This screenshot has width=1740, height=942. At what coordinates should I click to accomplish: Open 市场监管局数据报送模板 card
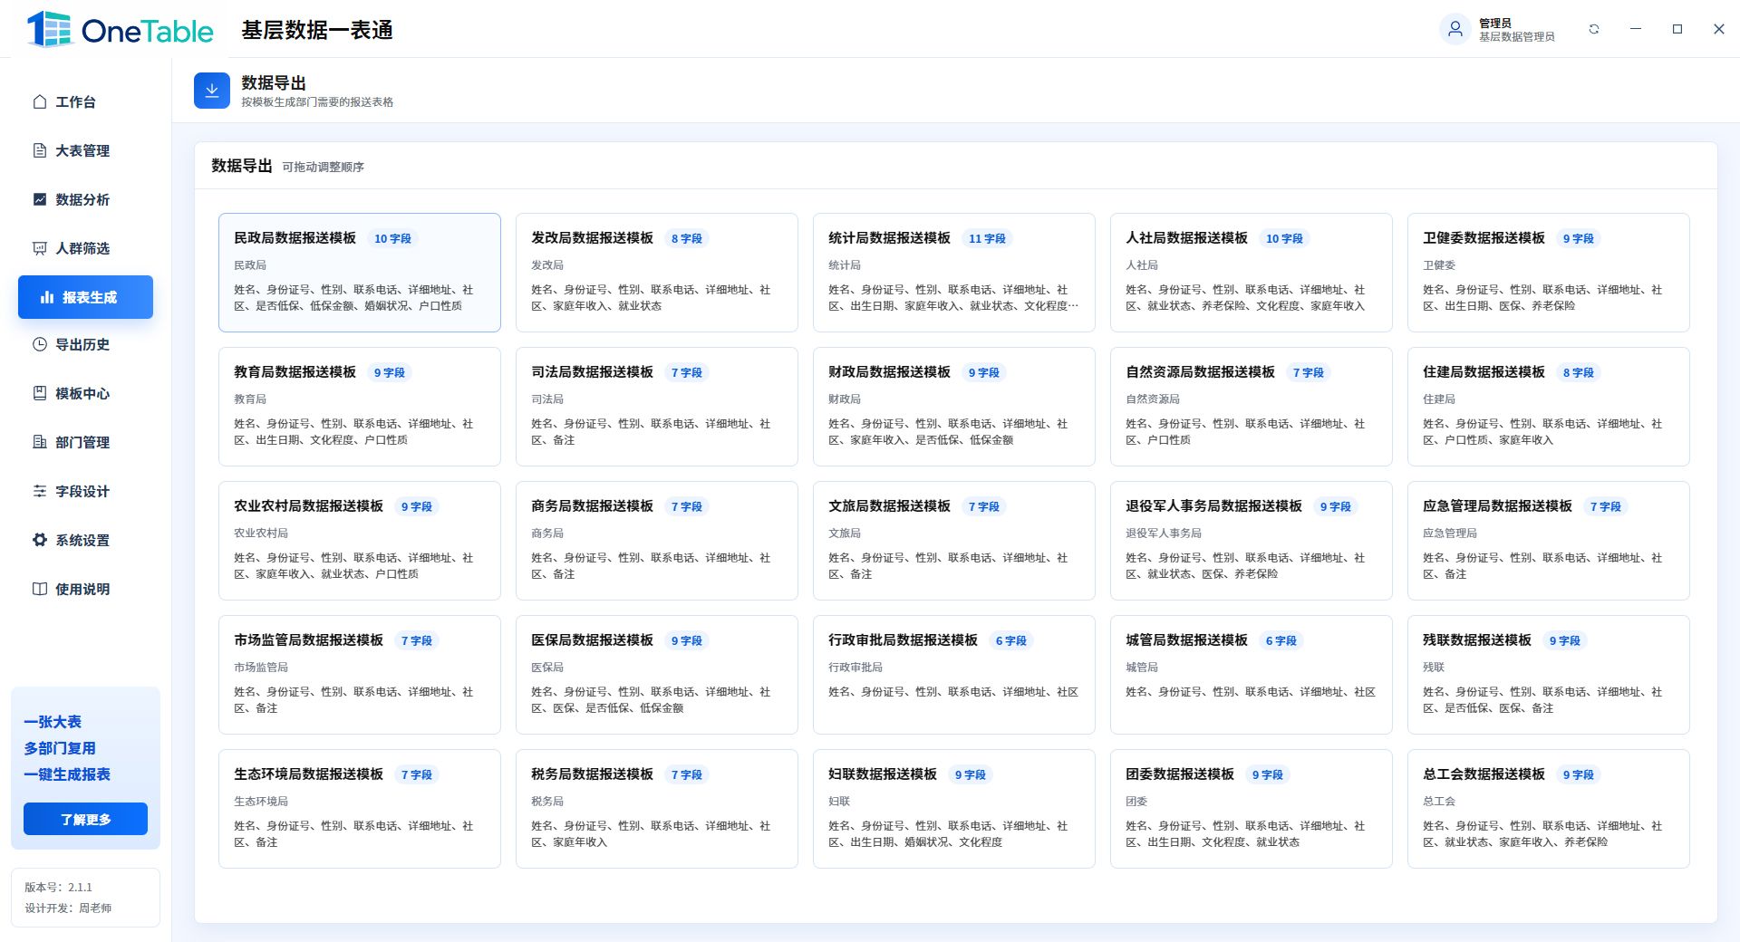360,675
